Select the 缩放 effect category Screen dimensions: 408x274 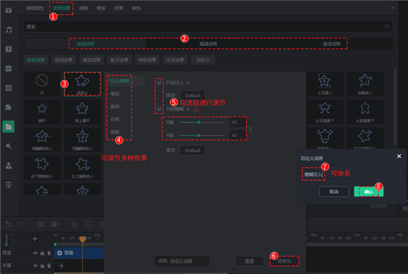click(x=115, y=93)
